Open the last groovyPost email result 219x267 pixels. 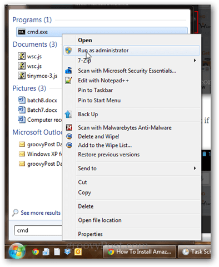(x=41, y=164)
